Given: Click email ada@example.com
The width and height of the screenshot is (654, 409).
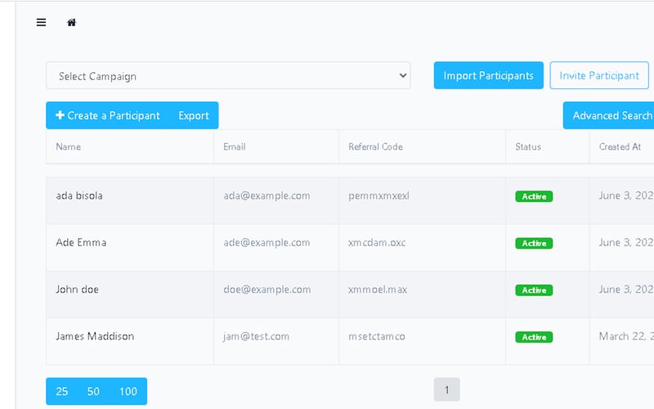Looking at the screenshot, I should (x=267, y=196).
